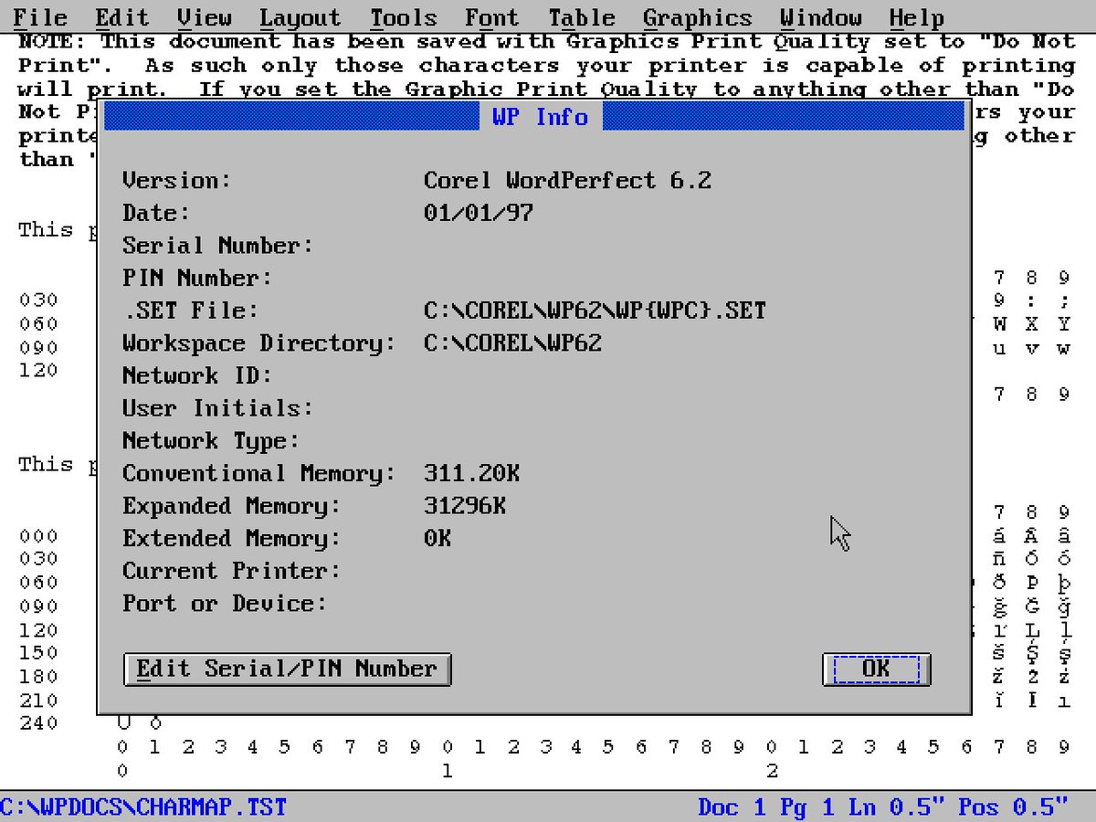
Task: Click the Network ID label
Action: [197, 375]
